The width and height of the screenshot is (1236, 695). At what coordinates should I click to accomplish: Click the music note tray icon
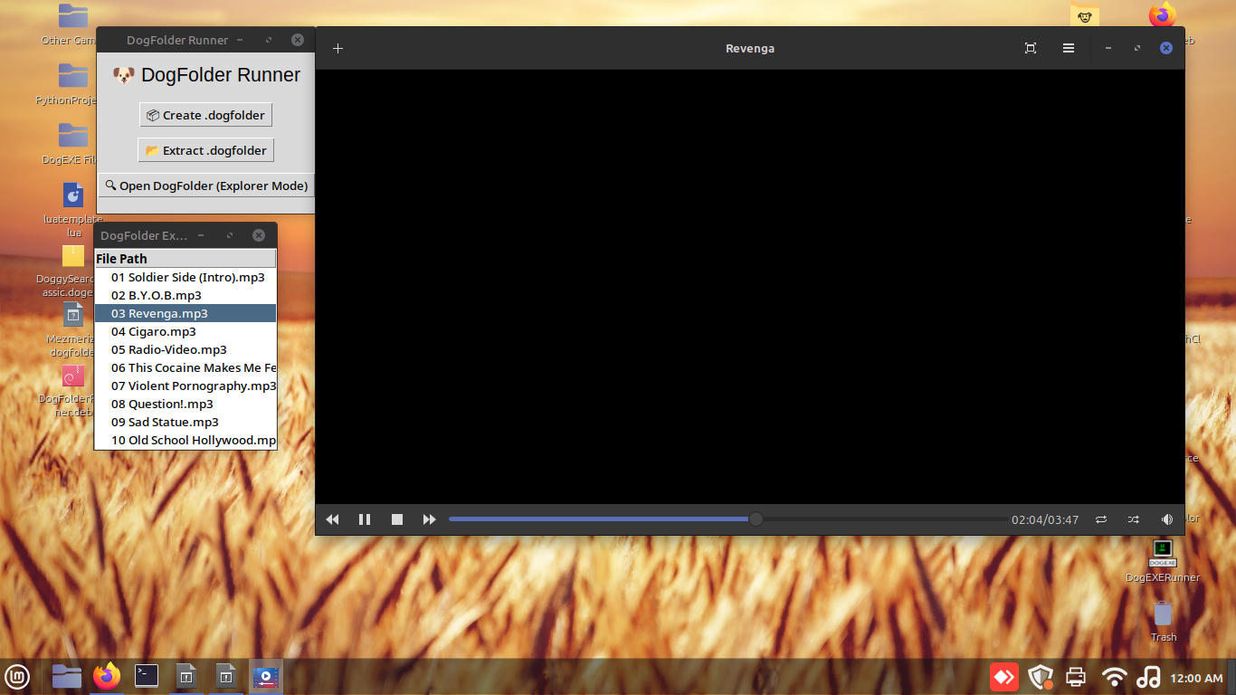(x=1148, y=676)
